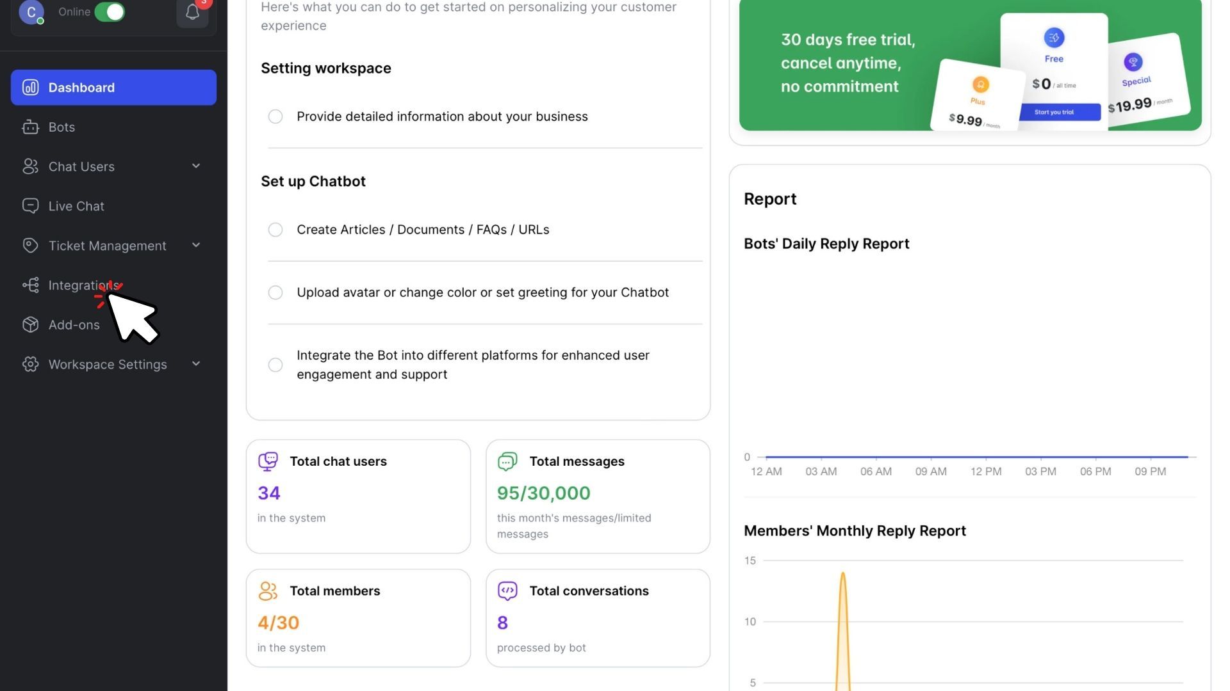The height and width of the screenshot is (691, 1230).
Task: Click the 30 days free trial banner text
Action: [x=848, y=63]
